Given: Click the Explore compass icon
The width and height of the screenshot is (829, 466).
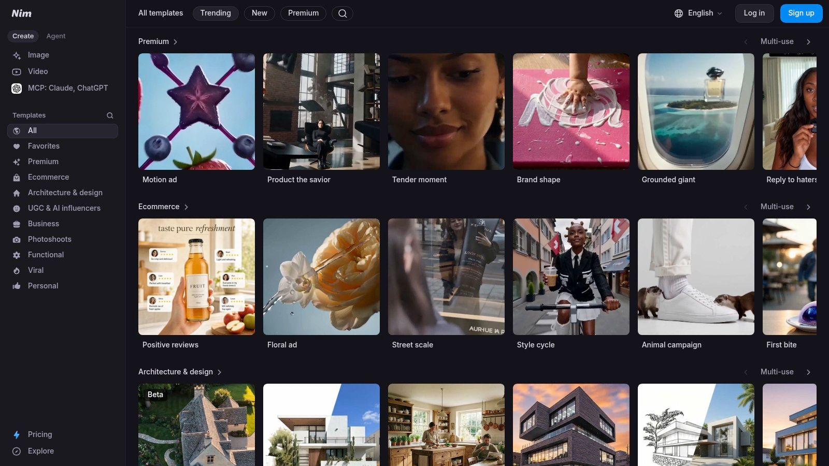Looking at the screenshot, I should [x=17, y=452].
